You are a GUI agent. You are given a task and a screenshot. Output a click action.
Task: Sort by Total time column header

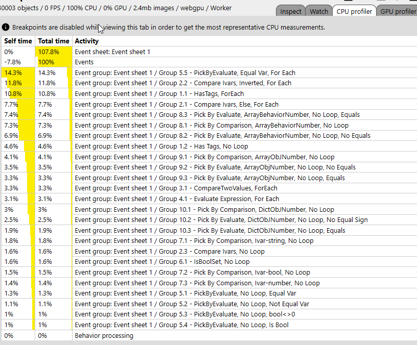[53, 41]
